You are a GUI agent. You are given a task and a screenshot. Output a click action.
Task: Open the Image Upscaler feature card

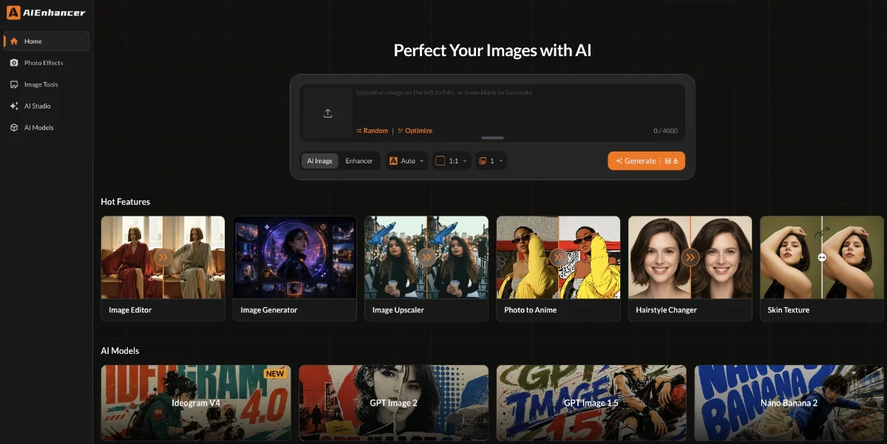[426, 268]
